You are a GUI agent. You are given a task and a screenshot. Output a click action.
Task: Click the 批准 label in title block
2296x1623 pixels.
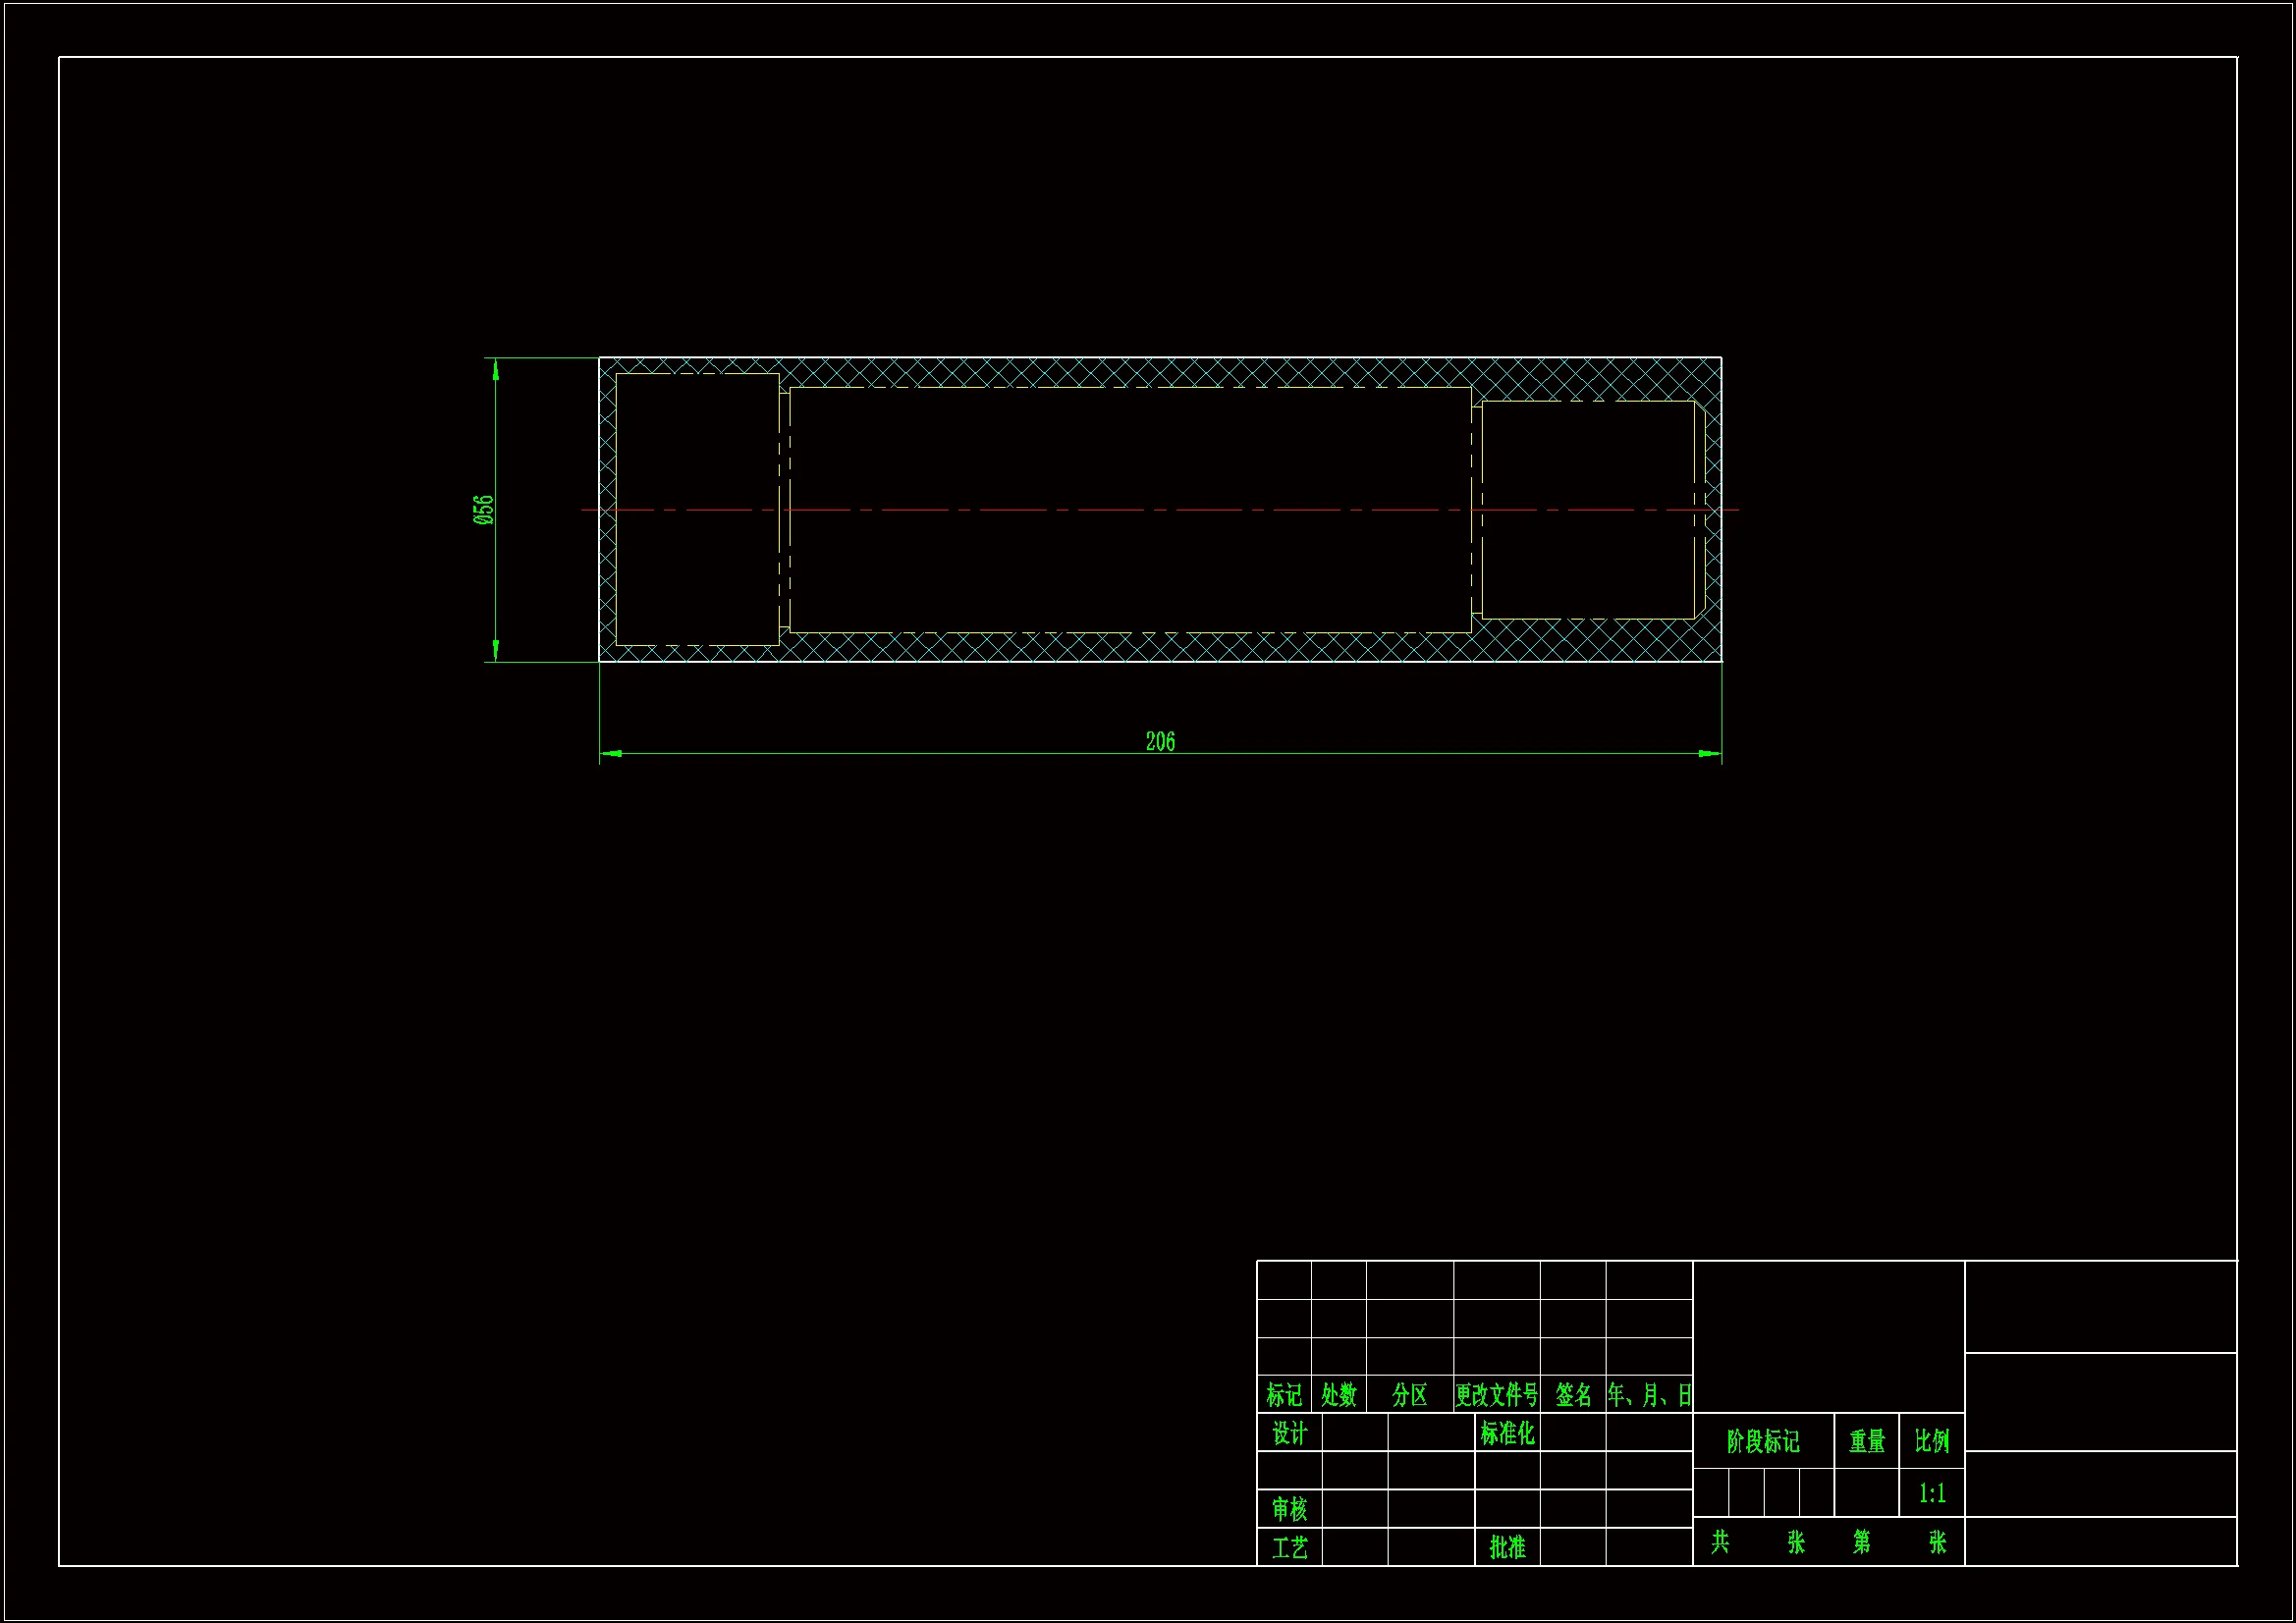[x=1507, y=1547]
